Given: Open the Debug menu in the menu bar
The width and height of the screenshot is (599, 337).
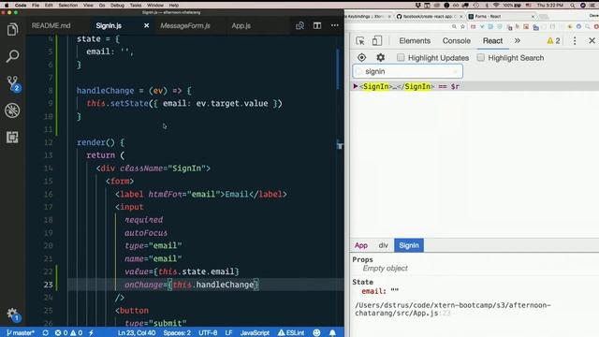Looking at the screenshot, I should pos(117,5).
